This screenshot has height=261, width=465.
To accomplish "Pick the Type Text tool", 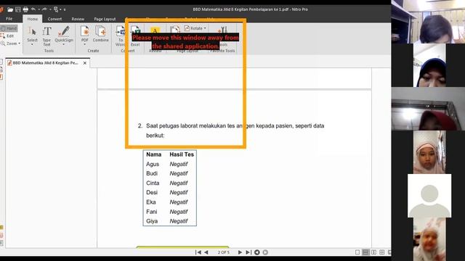I will [46, 36].
